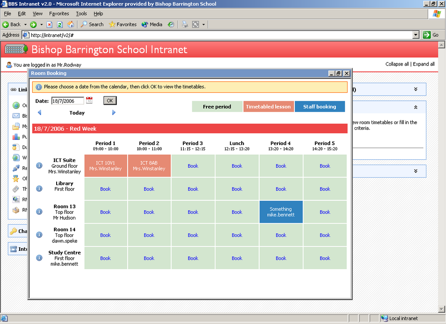The width and height of the screenshot is (446, 324).
Task: Minimize the Room Booking window
Action: pos(331,74)
